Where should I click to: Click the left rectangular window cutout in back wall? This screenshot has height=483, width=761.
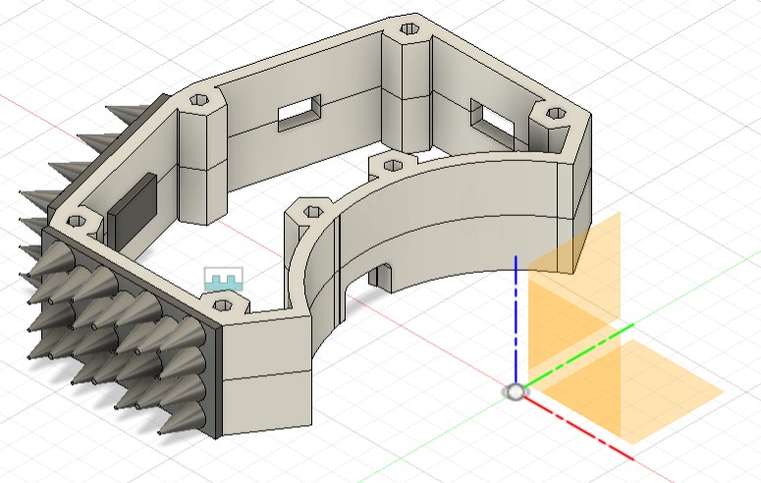(299, 113)
